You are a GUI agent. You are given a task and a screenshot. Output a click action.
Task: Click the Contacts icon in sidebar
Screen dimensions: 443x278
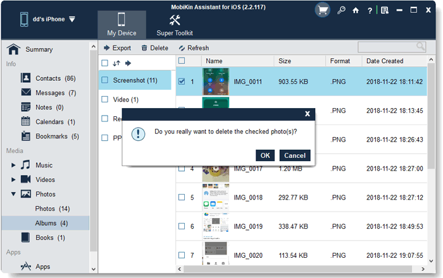[26, 78]
